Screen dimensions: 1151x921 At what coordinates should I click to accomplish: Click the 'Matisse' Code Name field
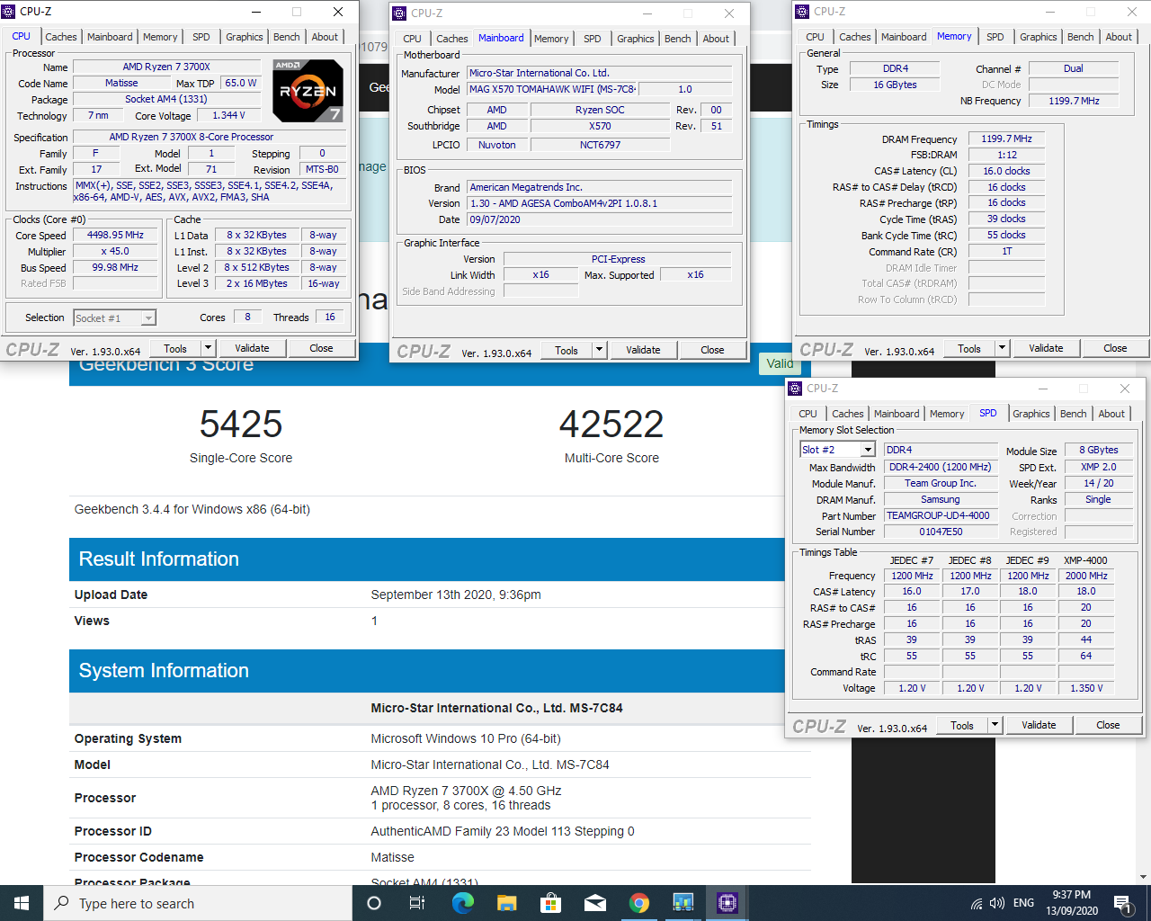click(x=121, y=83)
